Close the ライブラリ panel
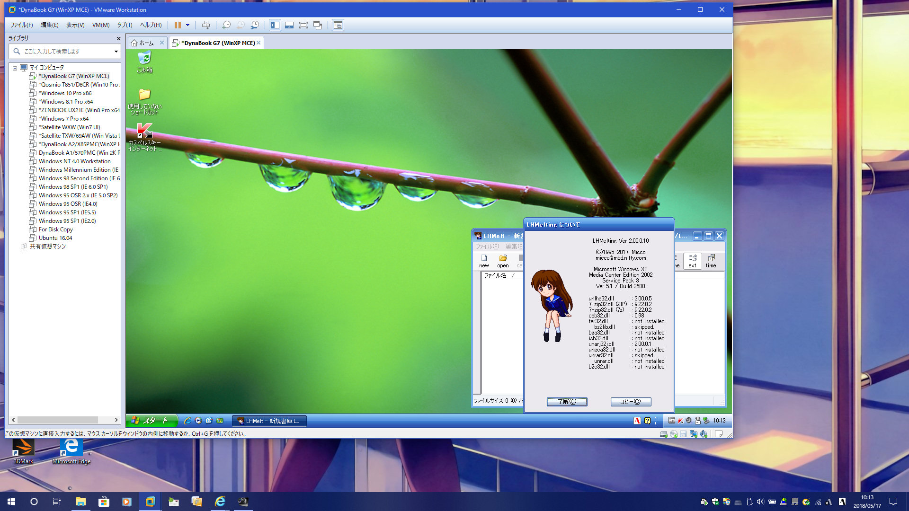 (118, 38)
